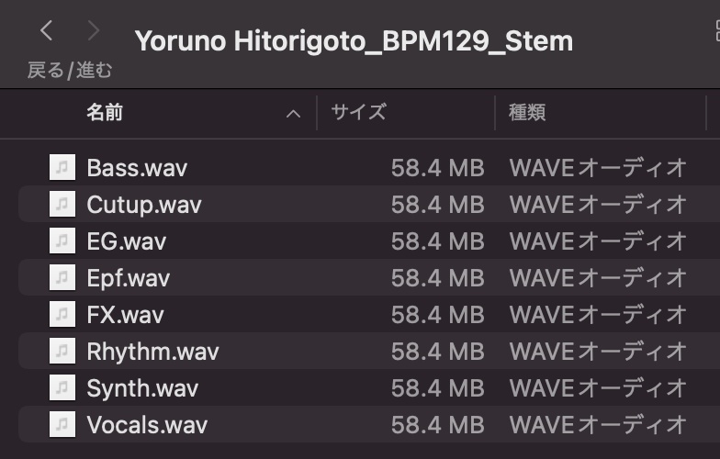
Task: Click the Synth.wav audio file icon
Action: coord(62,387)
